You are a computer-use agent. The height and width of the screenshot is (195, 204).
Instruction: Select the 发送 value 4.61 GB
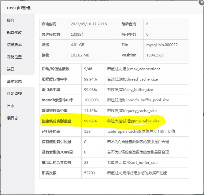(77, 45)
